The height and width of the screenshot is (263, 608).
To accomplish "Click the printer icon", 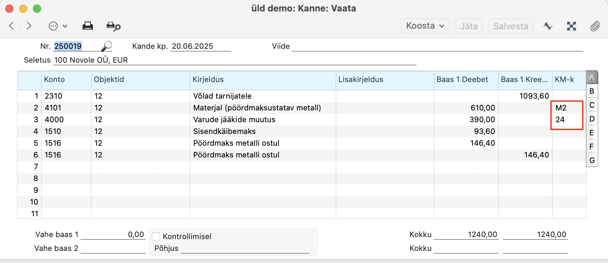I will pos(88,26).
